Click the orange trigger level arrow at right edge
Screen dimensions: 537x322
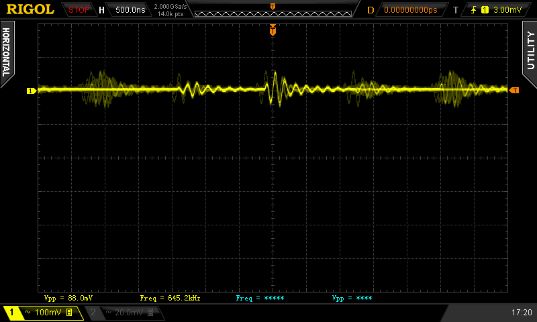click(514, 91)
